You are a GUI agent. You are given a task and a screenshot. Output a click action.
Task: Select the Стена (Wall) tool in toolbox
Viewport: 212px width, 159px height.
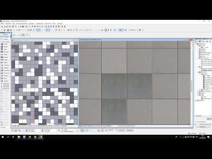coord(5,44)
